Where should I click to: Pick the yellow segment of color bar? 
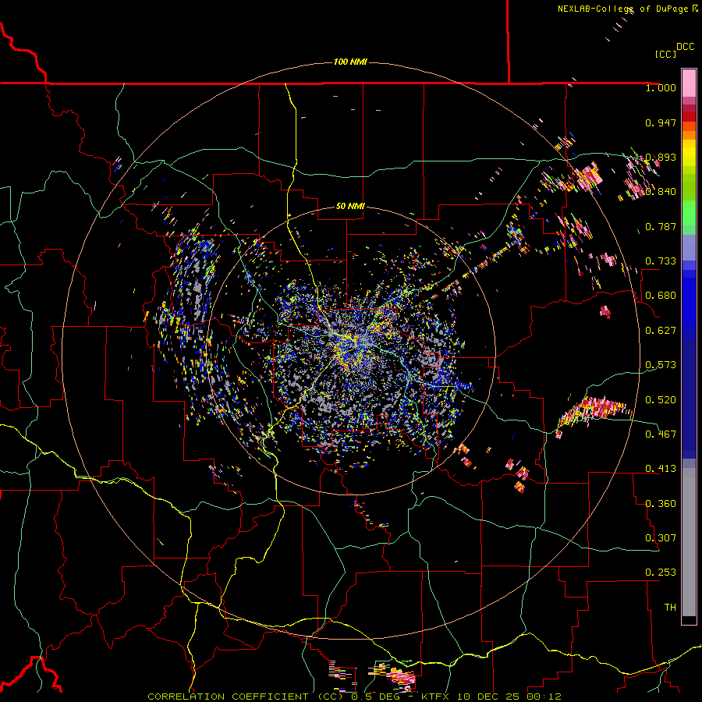(x=689, y=154)
